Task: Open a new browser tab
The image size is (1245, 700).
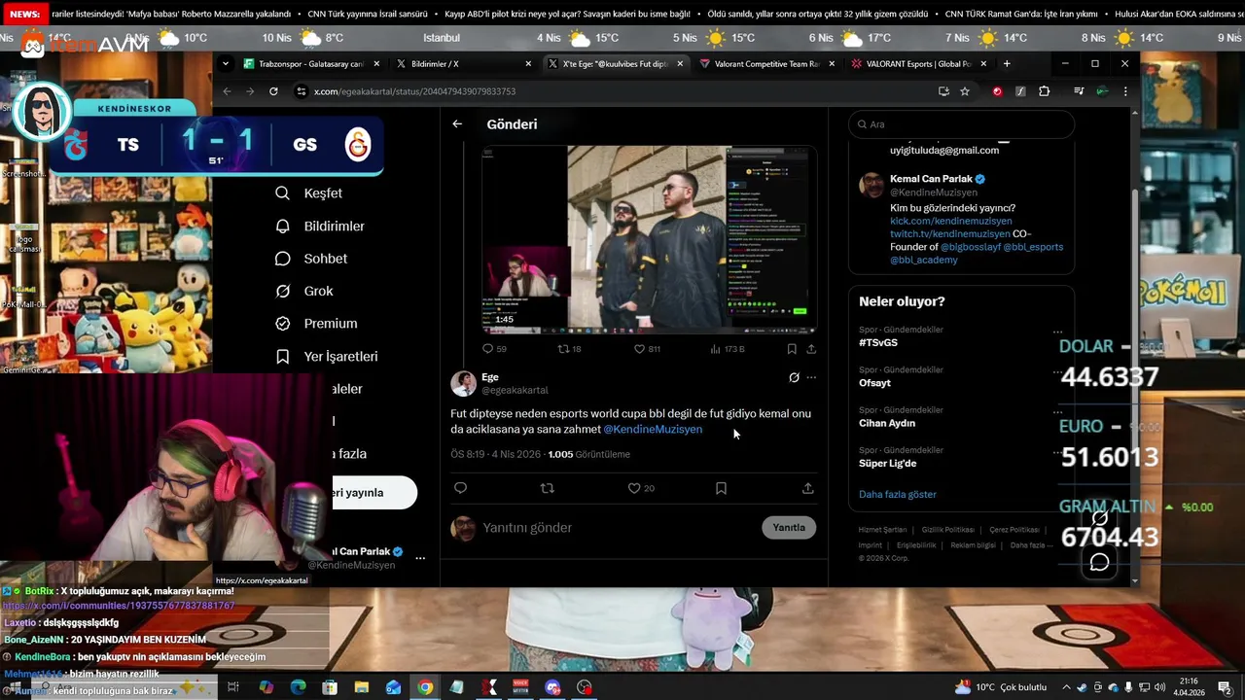Action: pos(1007,63)
